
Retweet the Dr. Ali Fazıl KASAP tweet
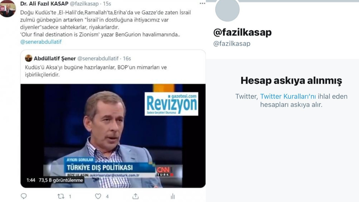point(61,196)
